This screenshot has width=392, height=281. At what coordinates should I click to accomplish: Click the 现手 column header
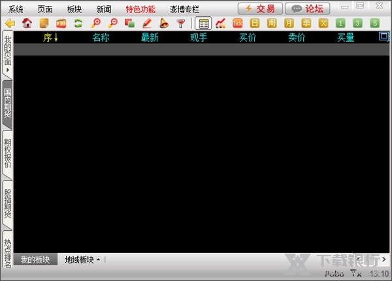[x=199, y=37]
